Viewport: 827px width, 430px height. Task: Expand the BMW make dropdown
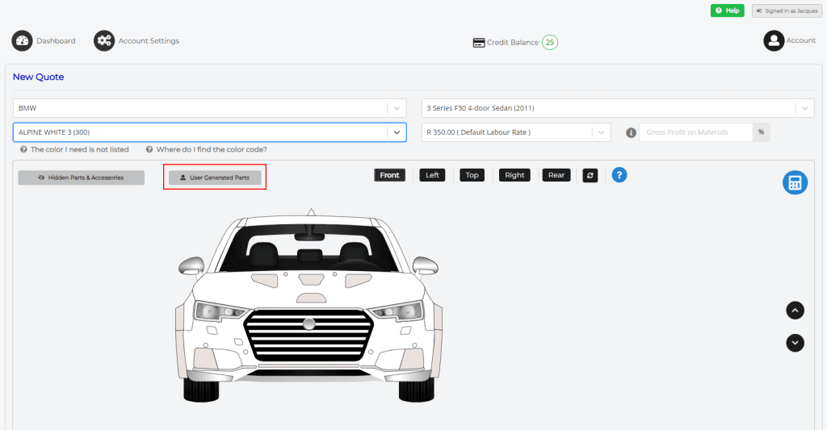pos(397,108)
